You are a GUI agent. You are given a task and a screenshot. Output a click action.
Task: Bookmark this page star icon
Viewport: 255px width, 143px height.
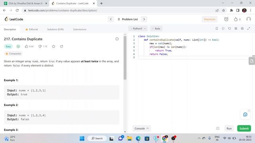[x=224, y=10]
